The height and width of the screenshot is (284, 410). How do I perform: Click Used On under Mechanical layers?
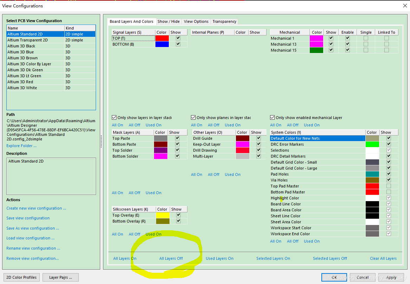coord(312,125)
